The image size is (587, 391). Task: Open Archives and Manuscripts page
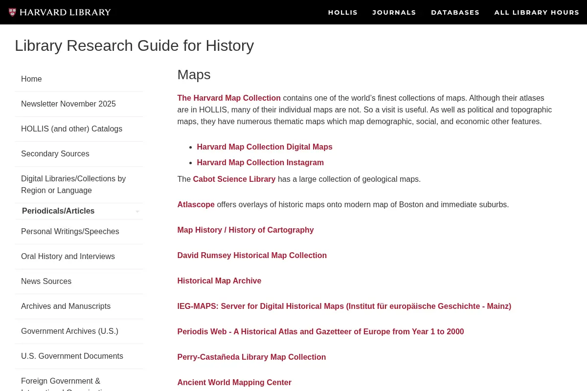(79, 306)
